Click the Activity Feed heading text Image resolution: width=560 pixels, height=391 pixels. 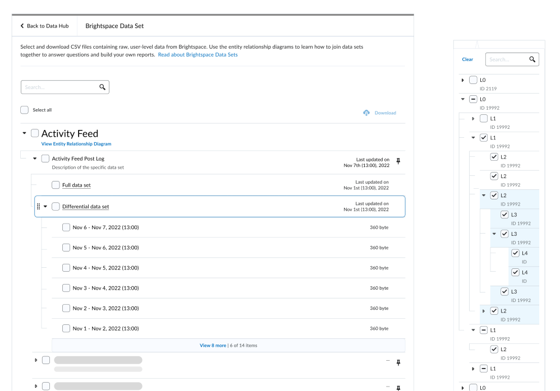pos(70,134)
